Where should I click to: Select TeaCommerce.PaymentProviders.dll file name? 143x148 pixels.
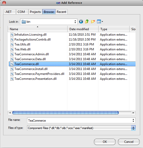coord(39,74)
